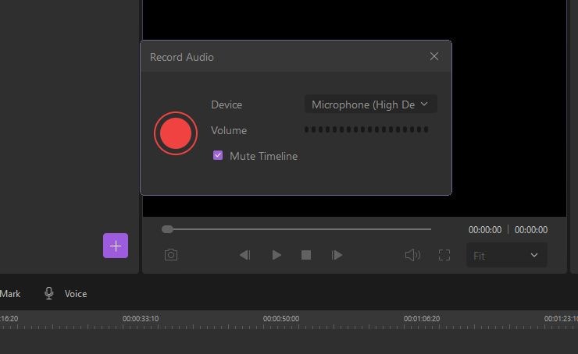Screen dimensions: 578x354
Task: Open the Voice recording option
Action: [x=76, y=294]
